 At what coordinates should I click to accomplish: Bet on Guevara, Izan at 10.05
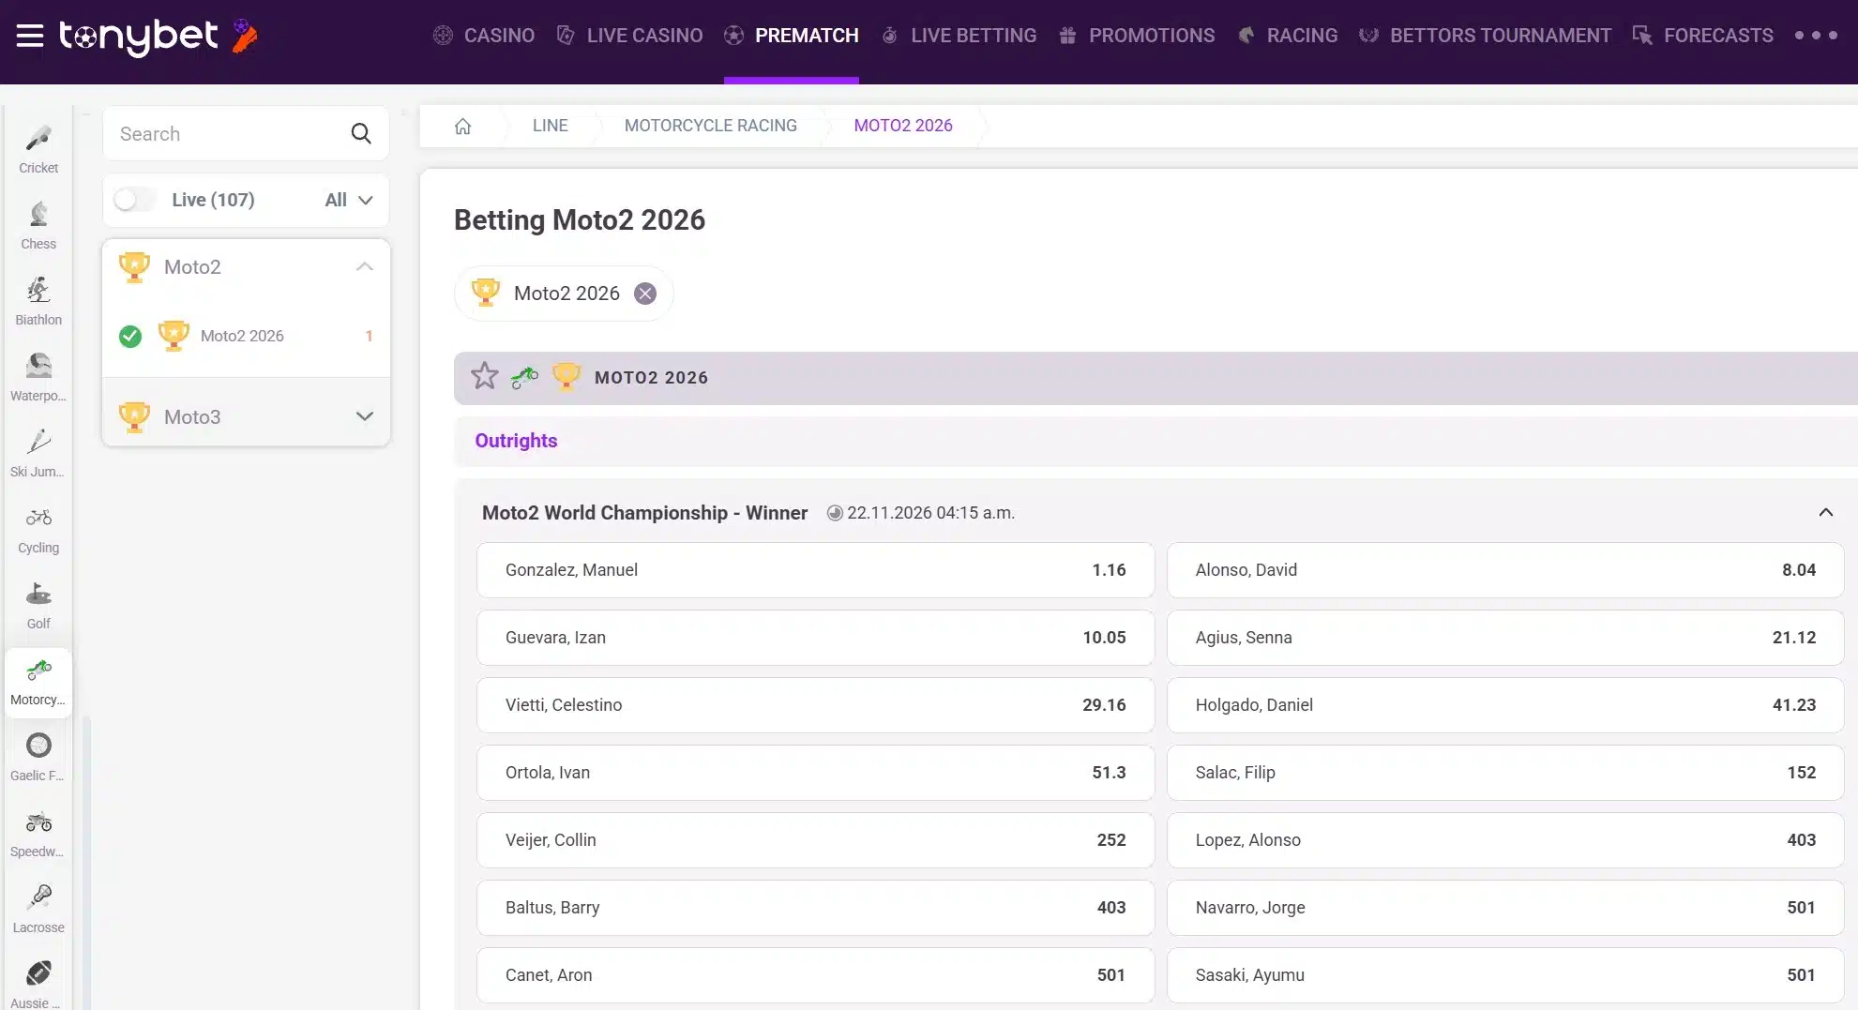815,638
